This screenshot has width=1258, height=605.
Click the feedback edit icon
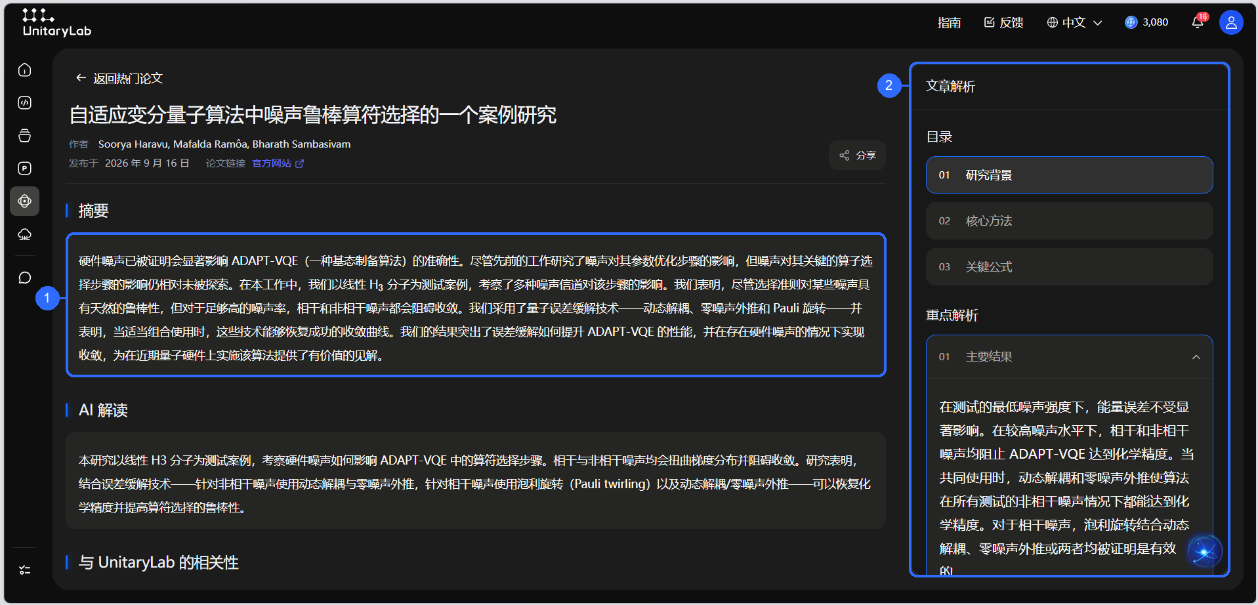pyautogui.click(x=990, y=22)
